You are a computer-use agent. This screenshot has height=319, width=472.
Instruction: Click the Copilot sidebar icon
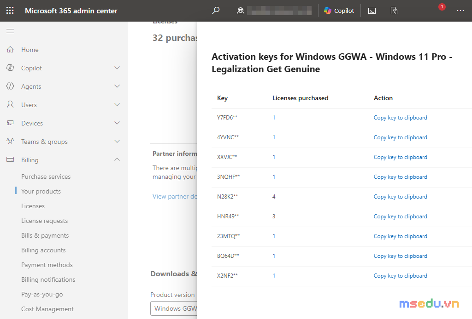point(10,68)
